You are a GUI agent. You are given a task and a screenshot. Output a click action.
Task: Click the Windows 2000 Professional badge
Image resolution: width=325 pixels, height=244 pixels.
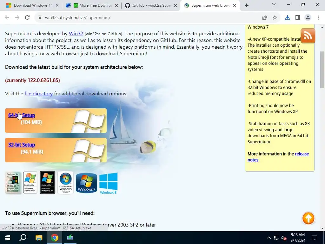(13, 183)
